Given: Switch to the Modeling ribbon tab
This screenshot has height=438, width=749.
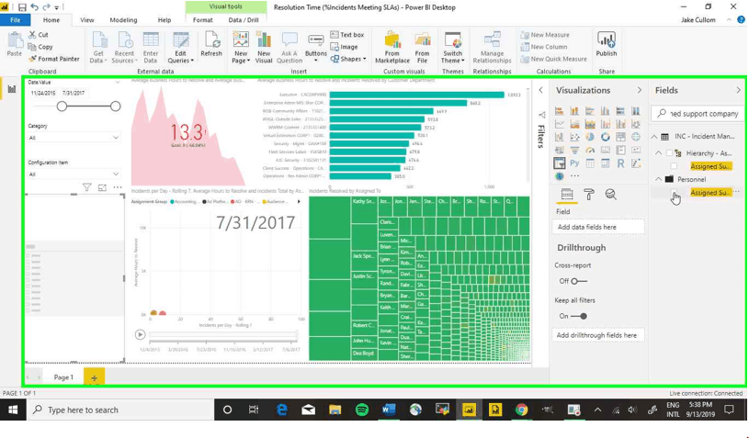Looking at the screenshot, I should (x=123, y=20).
